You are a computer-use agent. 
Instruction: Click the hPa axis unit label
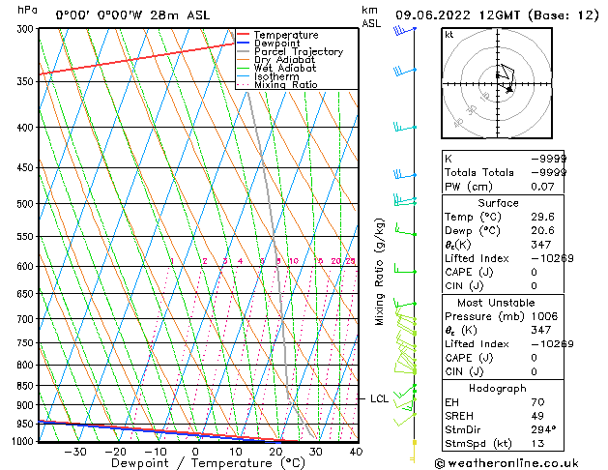(x=27, y=10)
